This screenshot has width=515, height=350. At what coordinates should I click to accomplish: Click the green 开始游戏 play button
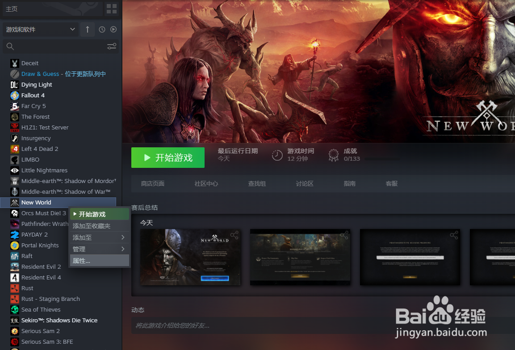tap(168, 158)
